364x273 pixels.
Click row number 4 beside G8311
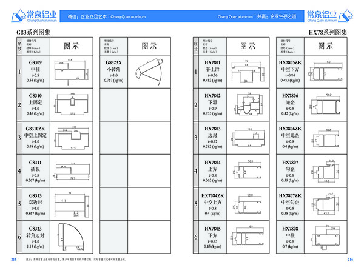point(19,171)
